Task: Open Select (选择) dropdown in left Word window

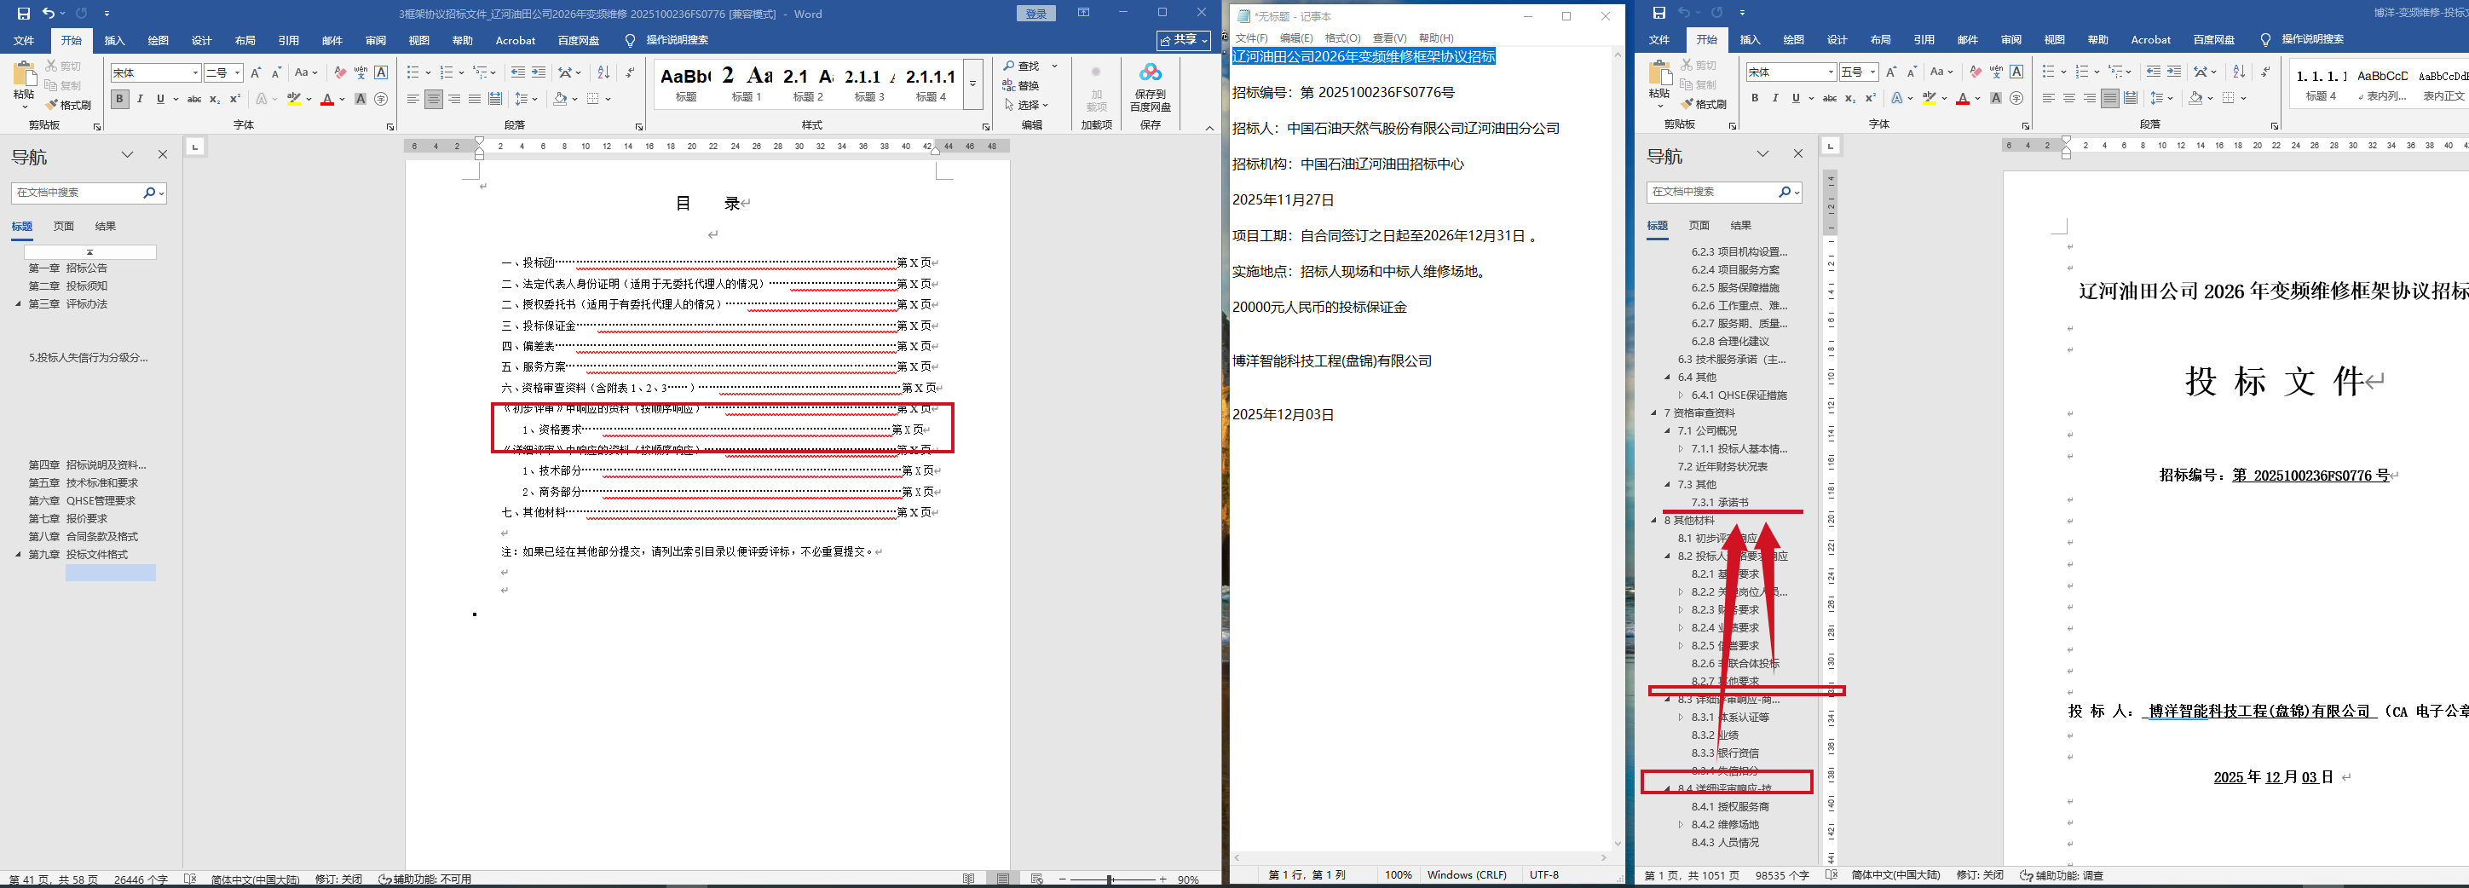Action: [1026, 105]
